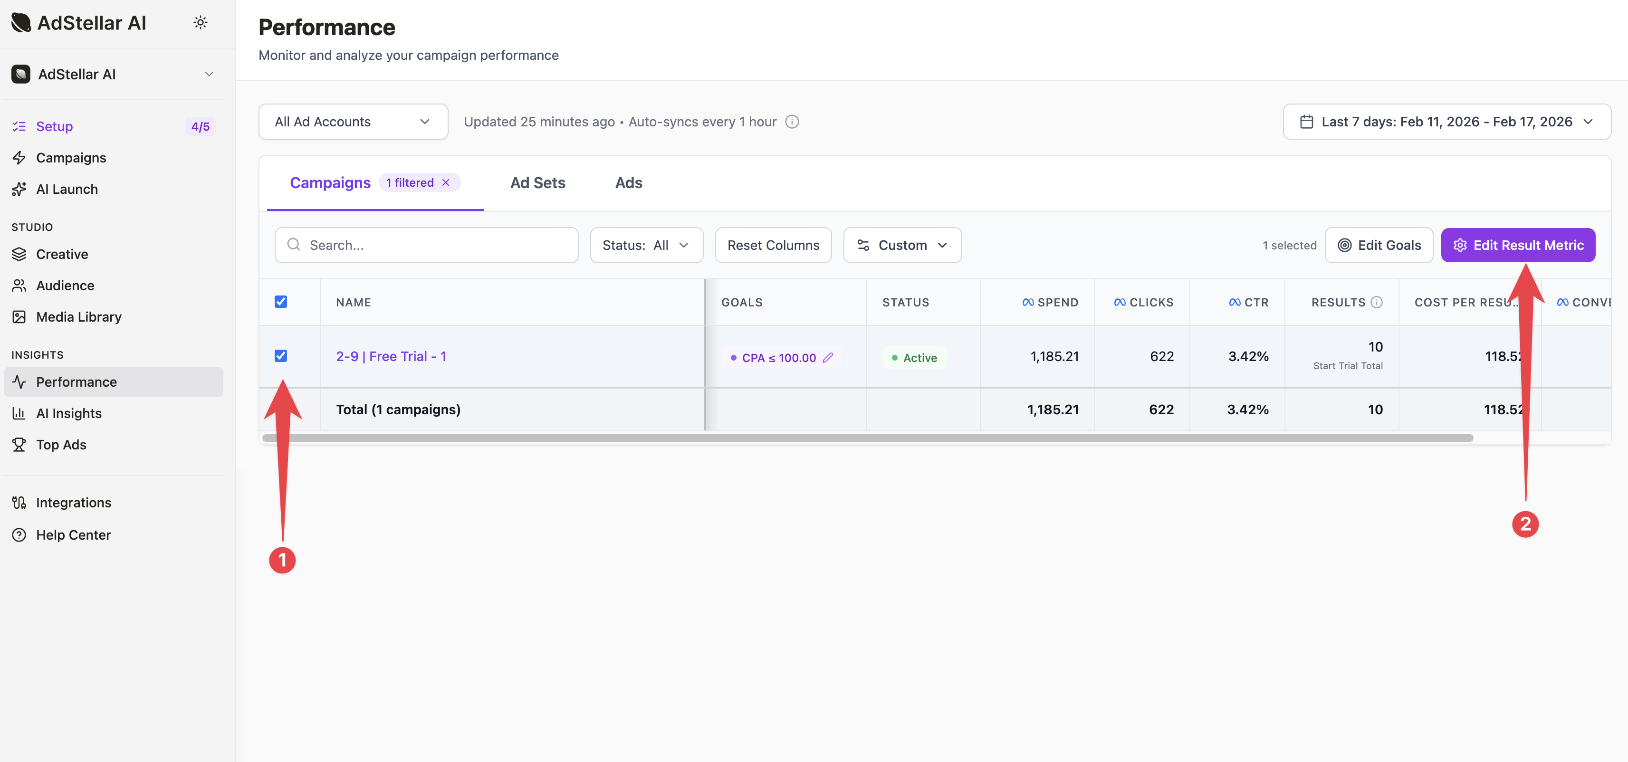Toggle the sun theme icon
The height and width of the screenshot is (762, 1628).
[201, 23]
